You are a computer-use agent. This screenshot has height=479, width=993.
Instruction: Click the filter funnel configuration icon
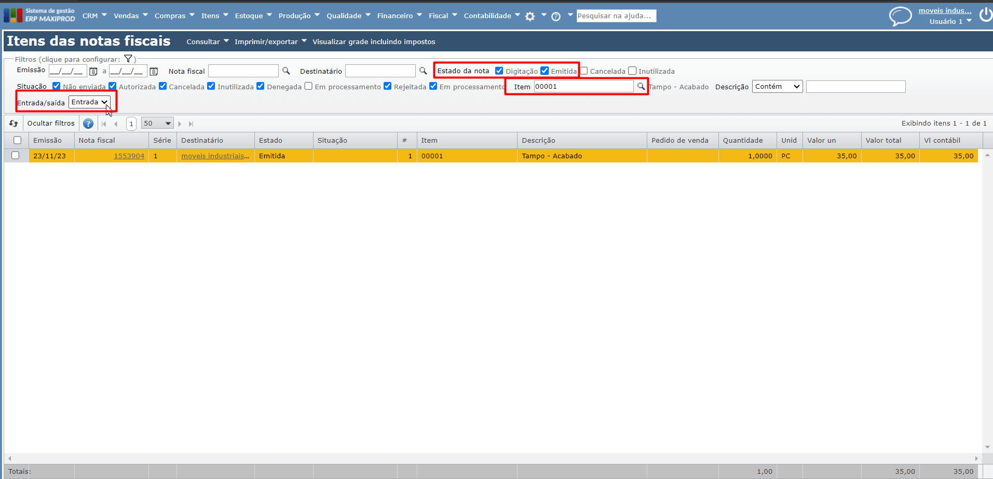pos(128,59)
